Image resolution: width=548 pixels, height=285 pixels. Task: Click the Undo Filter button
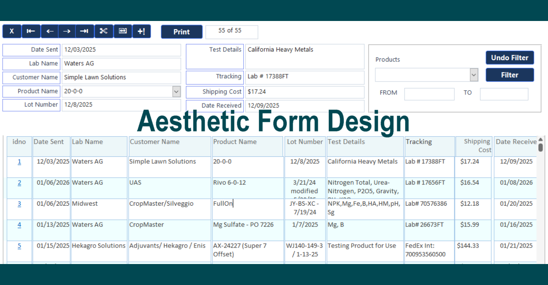(510, 57)
